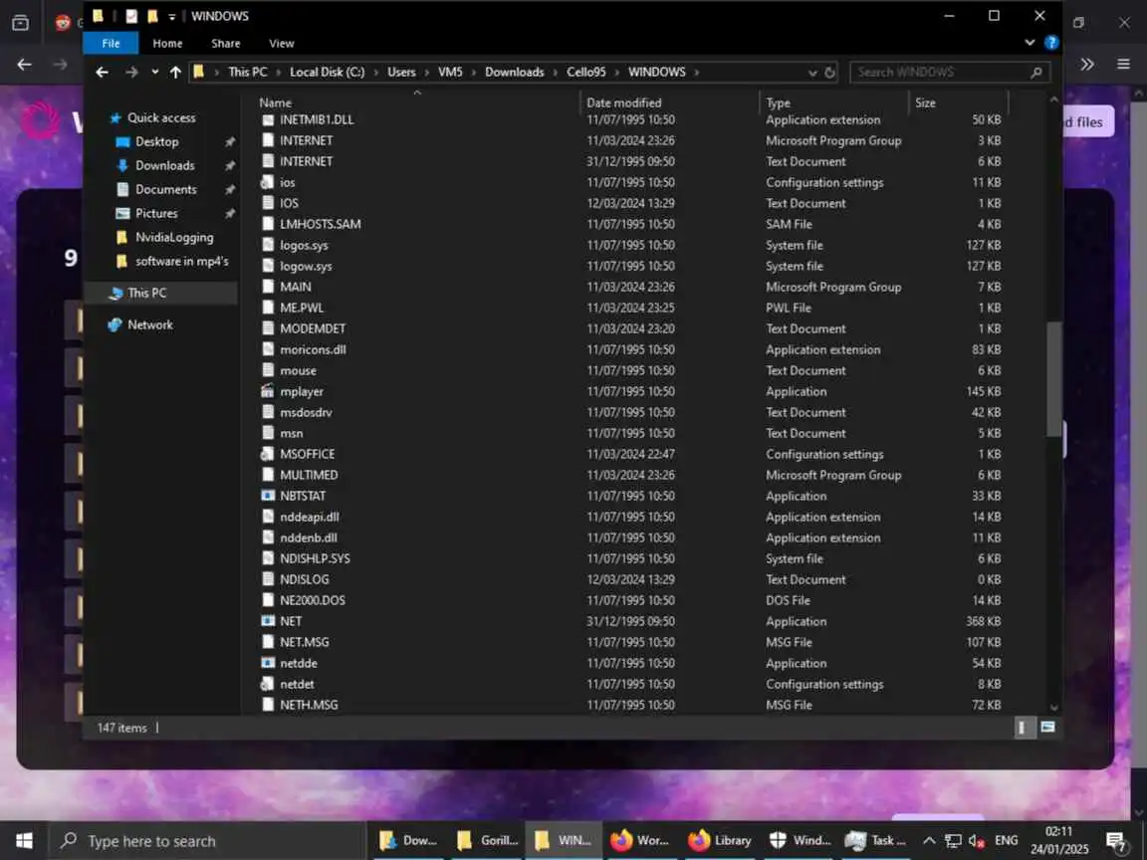Open the View ribbon tab
Screen dimensions: 1147x860
[x=281, y=43]
